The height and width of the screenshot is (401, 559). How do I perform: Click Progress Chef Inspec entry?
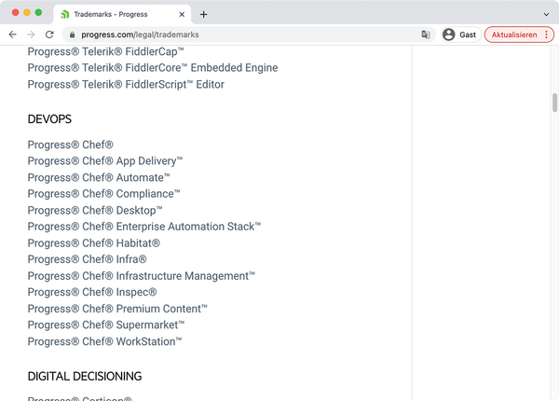(x=92, y=292)
